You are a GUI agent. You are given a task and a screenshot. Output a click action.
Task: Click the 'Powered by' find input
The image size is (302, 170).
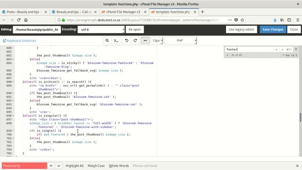point(25,166)
